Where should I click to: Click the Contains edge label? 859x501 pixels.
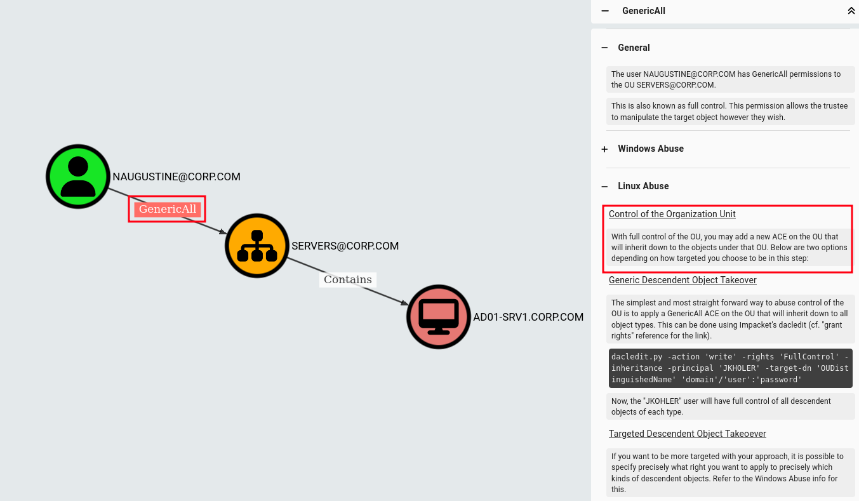348,279
